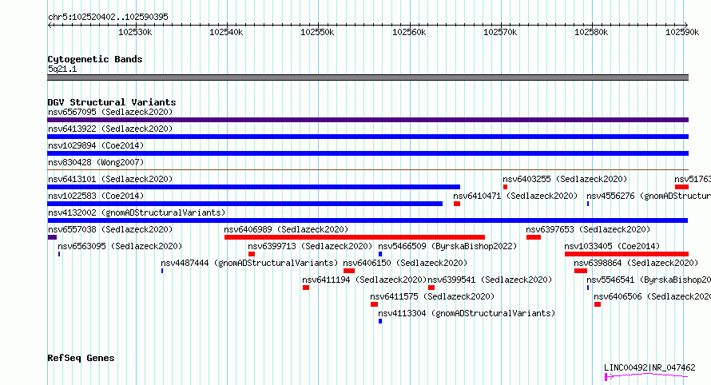The width and height of the screenshot is (711, 385).
Task: Open the nsv6406150 (Sedlazeck2020) label
Action: click(405, 263)
